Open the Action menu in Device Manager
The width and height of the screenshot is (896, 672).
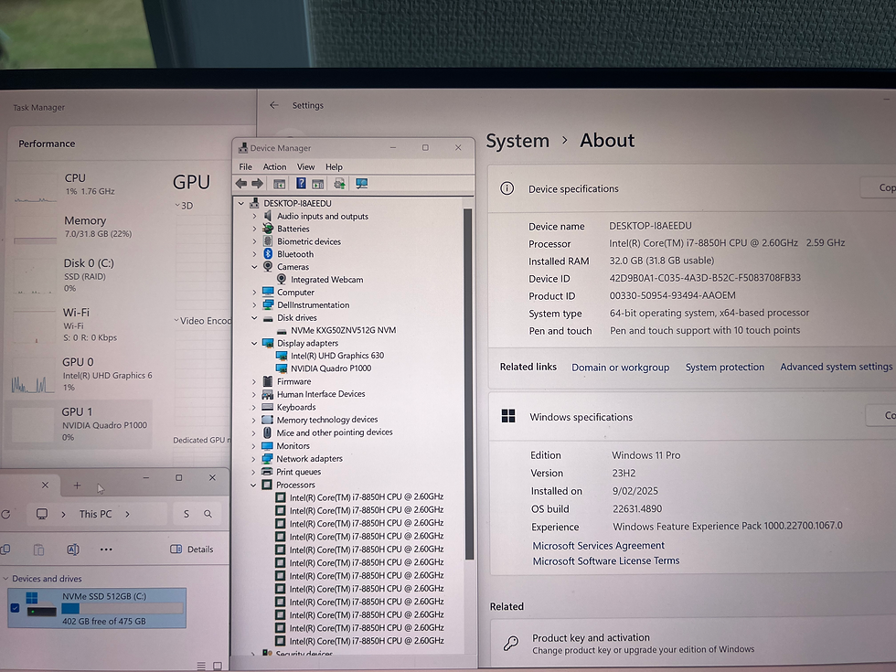point(274,166)
